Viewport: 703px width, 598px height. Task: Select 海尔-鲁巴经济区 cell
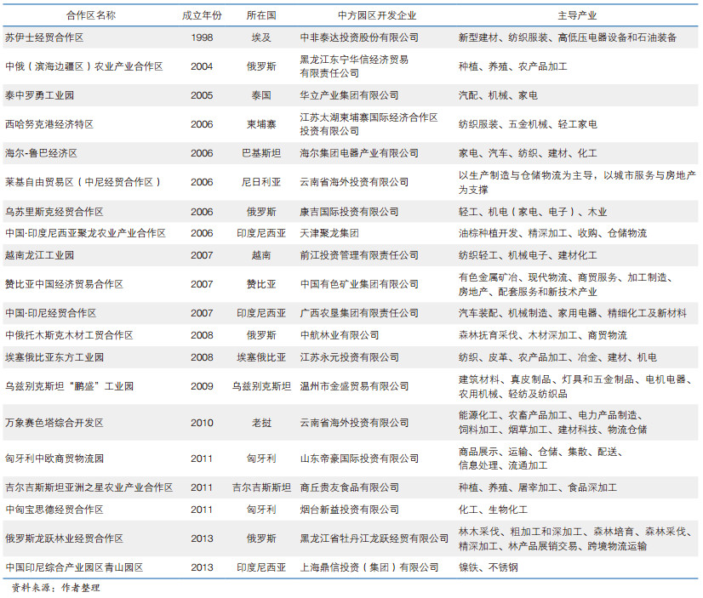click(41, 153)
